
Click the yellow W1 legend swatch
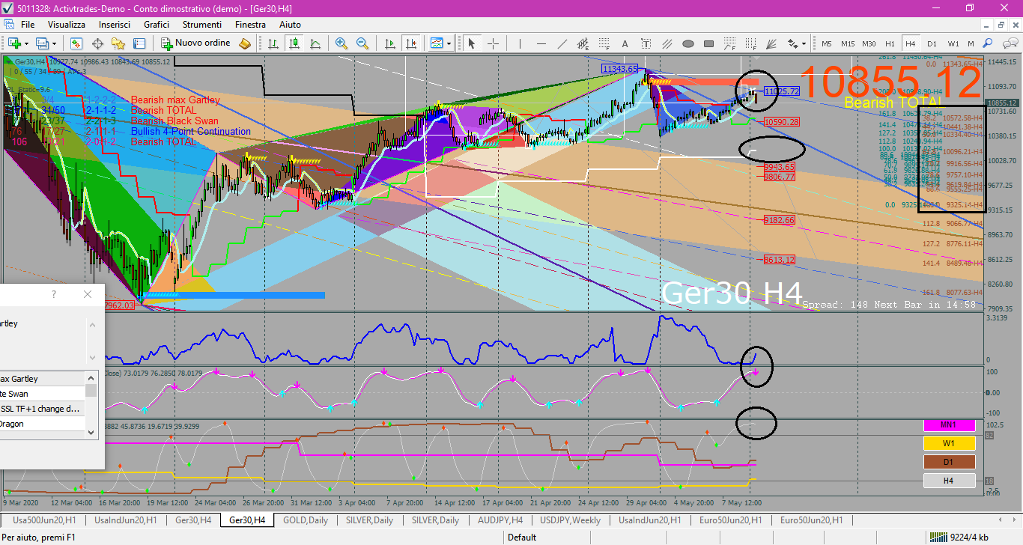click(948, 444)
